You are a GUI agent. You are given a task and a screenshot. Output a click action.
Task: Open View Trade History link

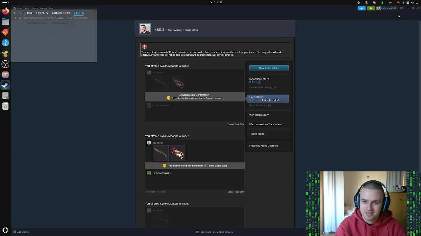coord(259,115)
